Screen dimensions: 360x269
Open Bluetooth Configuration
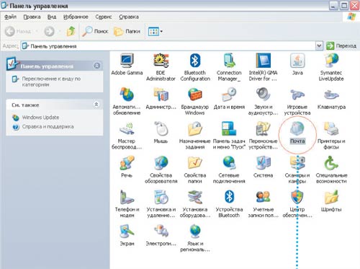point(195,67)
